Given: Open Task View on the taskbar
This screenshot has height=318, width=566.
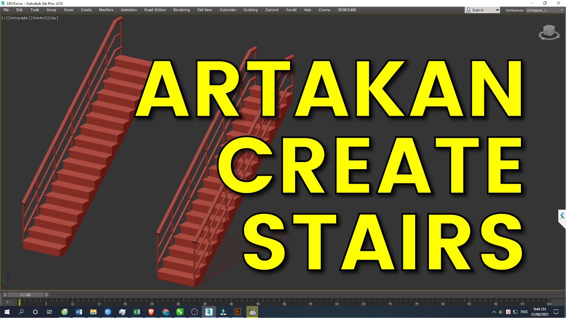Looking at the screenshot, I should [50, 312].
